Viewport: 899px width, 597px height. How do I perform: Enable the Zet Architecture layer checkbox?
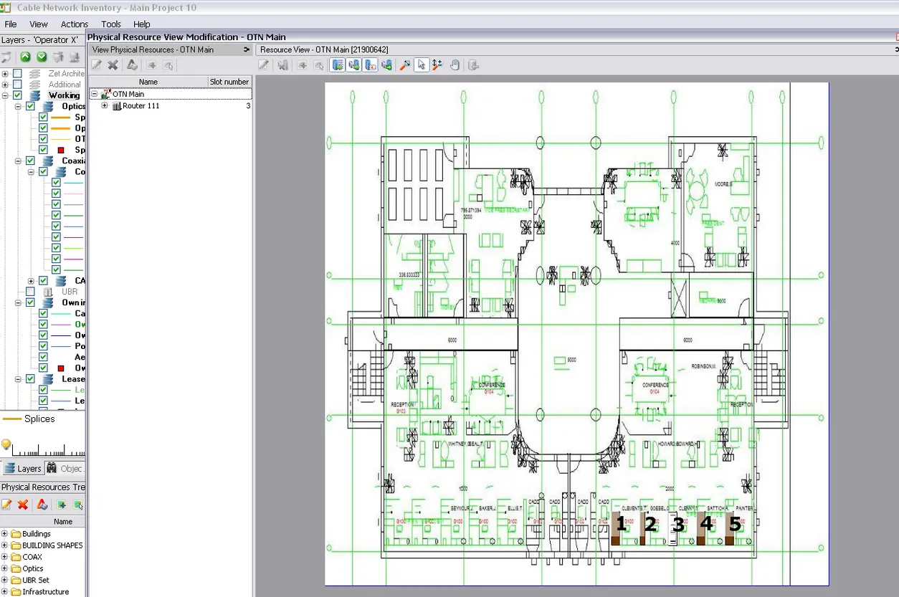tap(17, 74)
